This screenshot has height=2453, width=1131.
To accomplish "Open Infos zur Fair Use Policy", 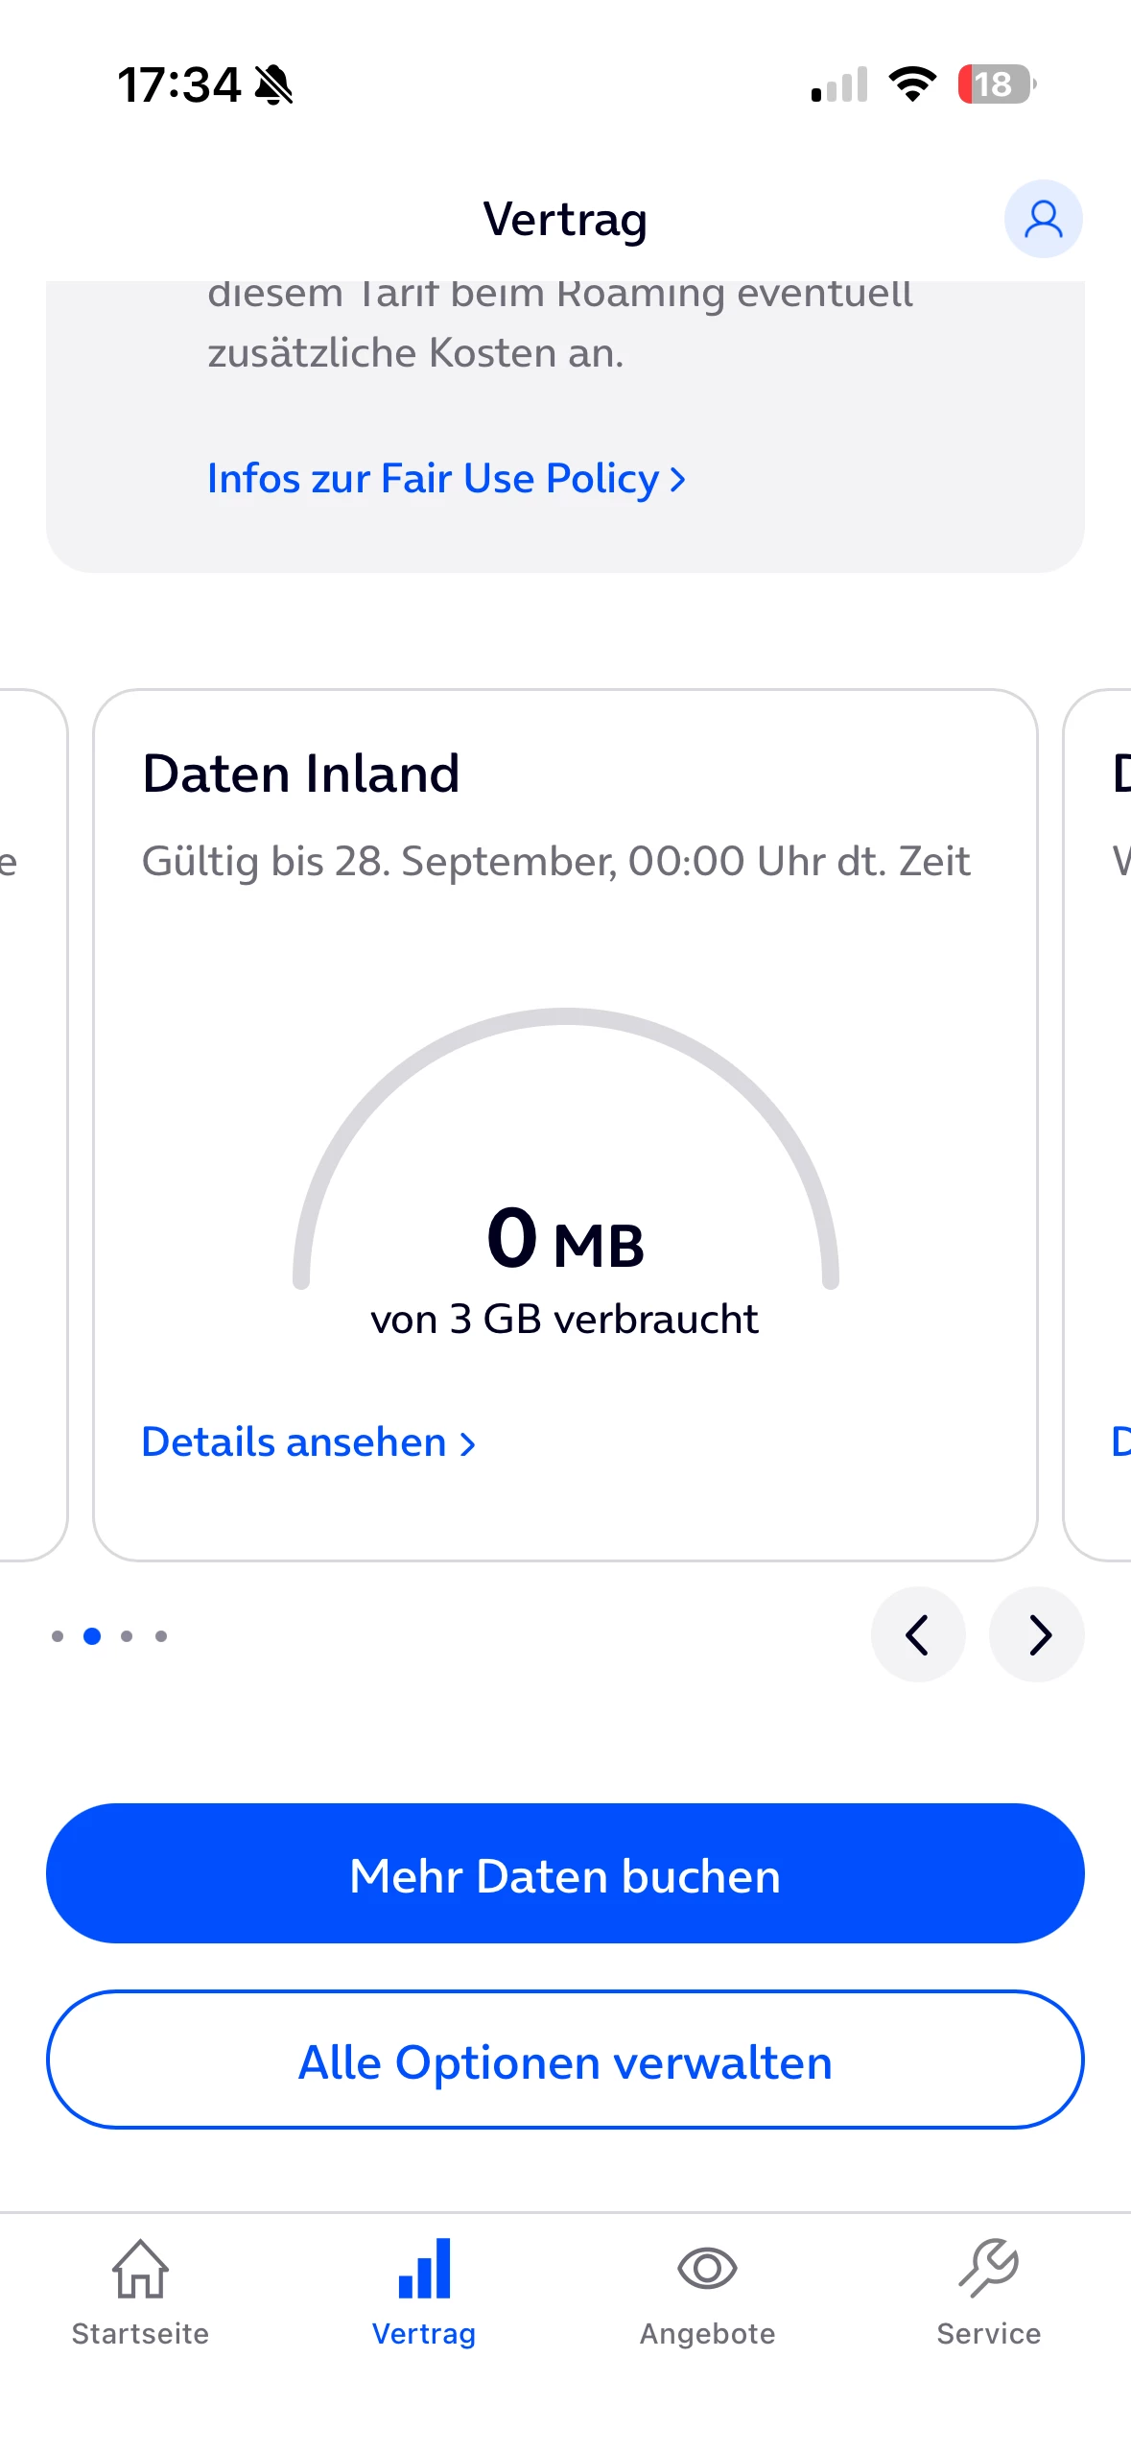I will click(447, 478).
